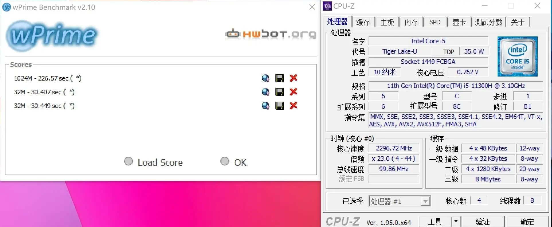Click the 核心数 value 4

click(479, 200)
